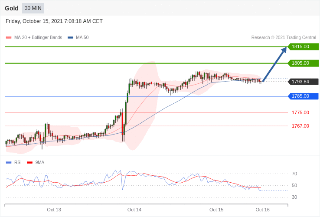Image resolution: width=320 pixels, height=217 pixels.
Task: Click the MA 50 legend swatch
Action: (70, 38)
